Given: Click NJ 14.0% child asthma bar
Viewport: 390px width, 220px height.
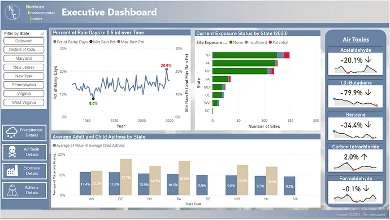Looking at the screenshot, I should point(272,181).
